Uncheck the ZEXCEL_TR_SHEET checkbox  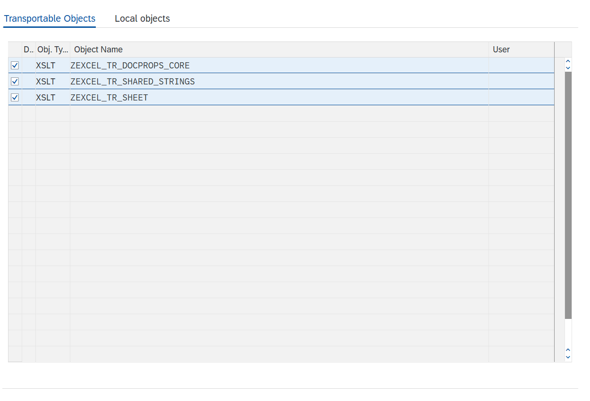pyautogui.click(x=15, y=97)
